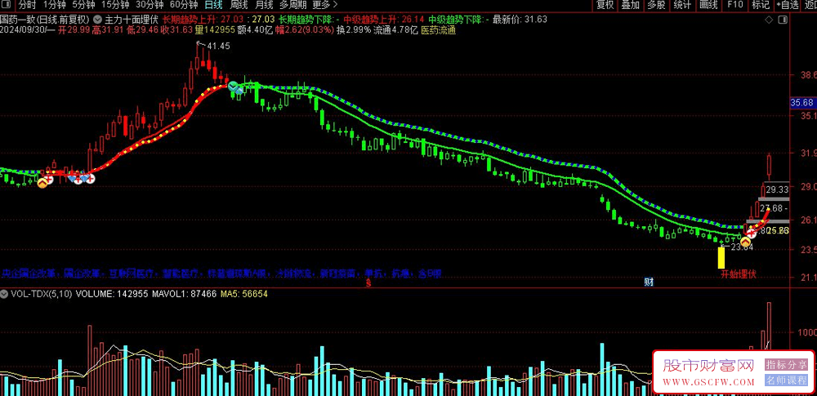Click the red S marker on the time axis
The image size is (817, 396).
[368, 283]
